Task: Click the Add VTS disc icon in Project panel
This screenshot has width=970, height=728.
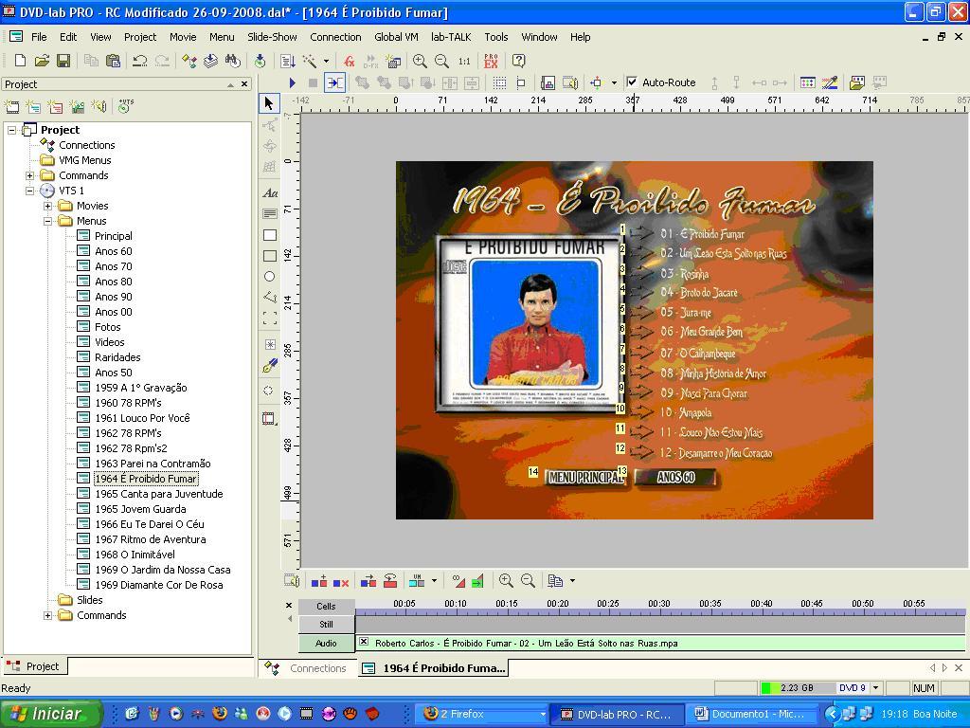Action: point(125,106)
